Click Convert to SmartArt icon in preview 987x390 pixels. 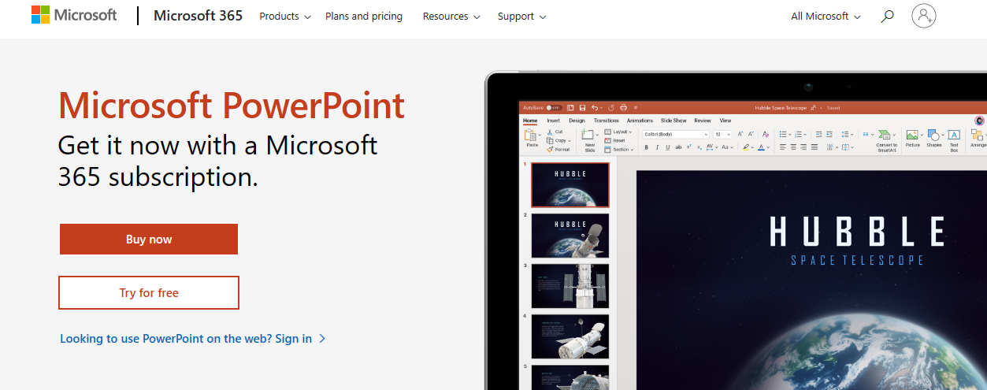[x=884, y=135]
